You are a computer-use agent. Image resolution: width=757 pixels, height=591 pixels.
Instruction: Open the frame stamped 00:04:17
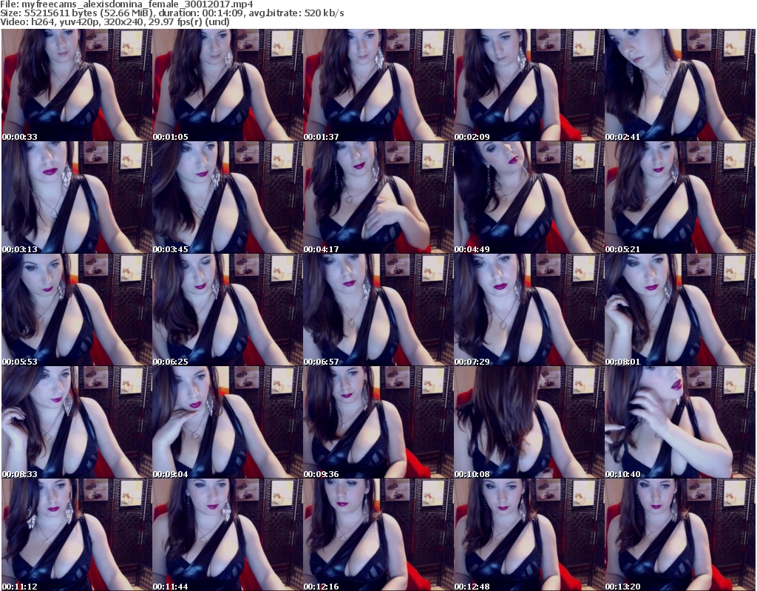378,197
